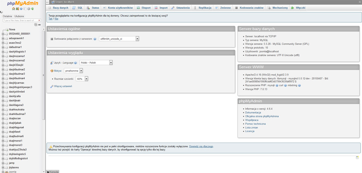
Task: Open phpMyAdmin documentation blue help icon
Action: click(x=21, y=9)
